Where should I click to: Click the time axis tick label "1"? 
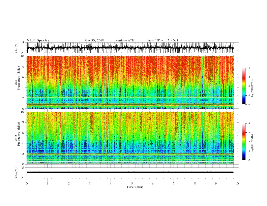pyautogui.click(x=48, y=183)
